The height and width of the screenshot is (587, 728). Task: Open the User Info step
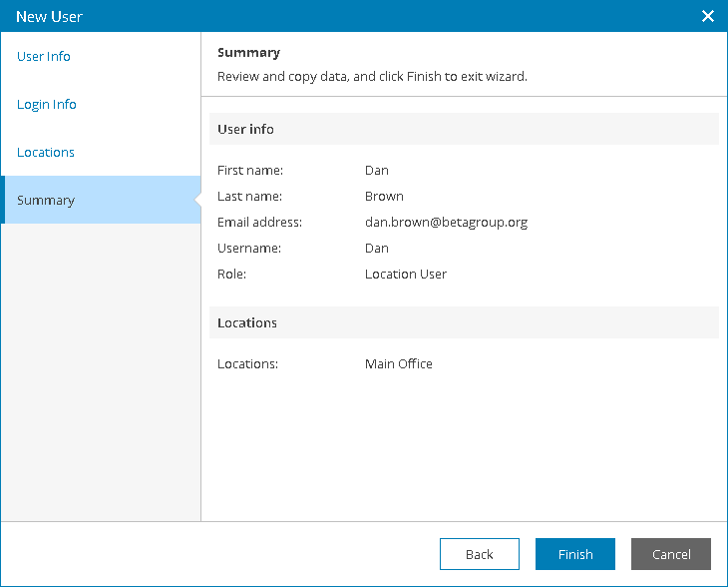click(x=44, y=56)
